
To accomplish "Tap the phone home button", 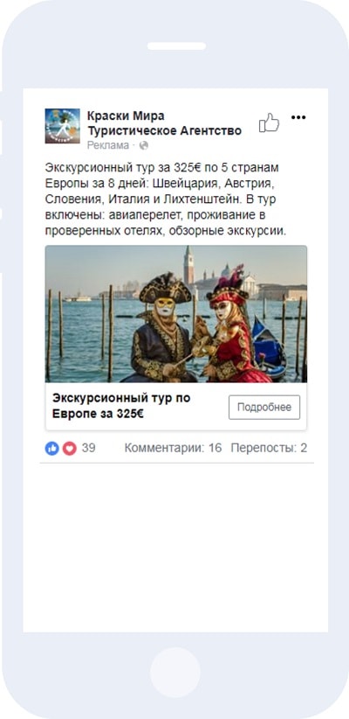I will tap(175, 673).
